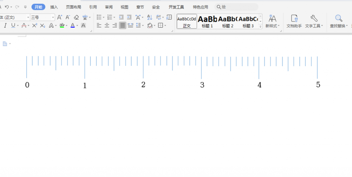
Task: Click the undo arrow icon
Action: tap(7, 7)
